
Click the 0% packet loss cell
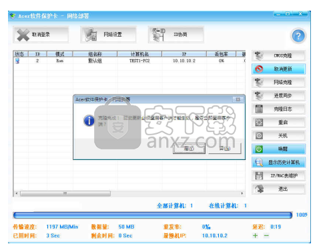221,61
